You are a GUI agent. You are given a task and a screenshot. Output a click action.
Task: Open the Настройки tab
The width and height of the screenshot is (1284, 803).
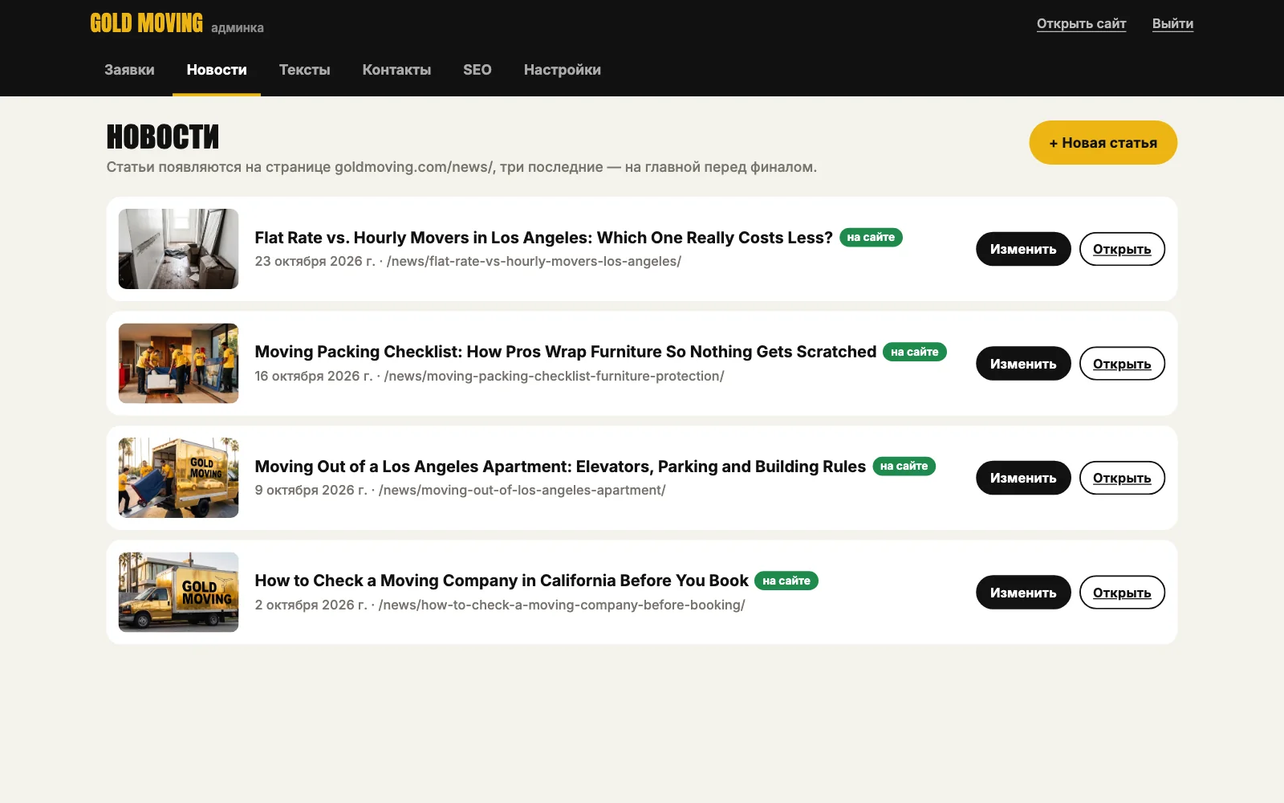pos(563,70)
